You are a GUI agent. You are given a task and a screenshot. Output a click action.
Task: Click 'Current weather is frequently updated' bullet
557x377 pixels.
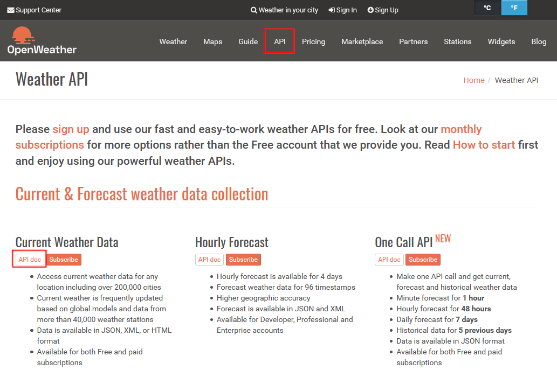click(x=100, y=298)
